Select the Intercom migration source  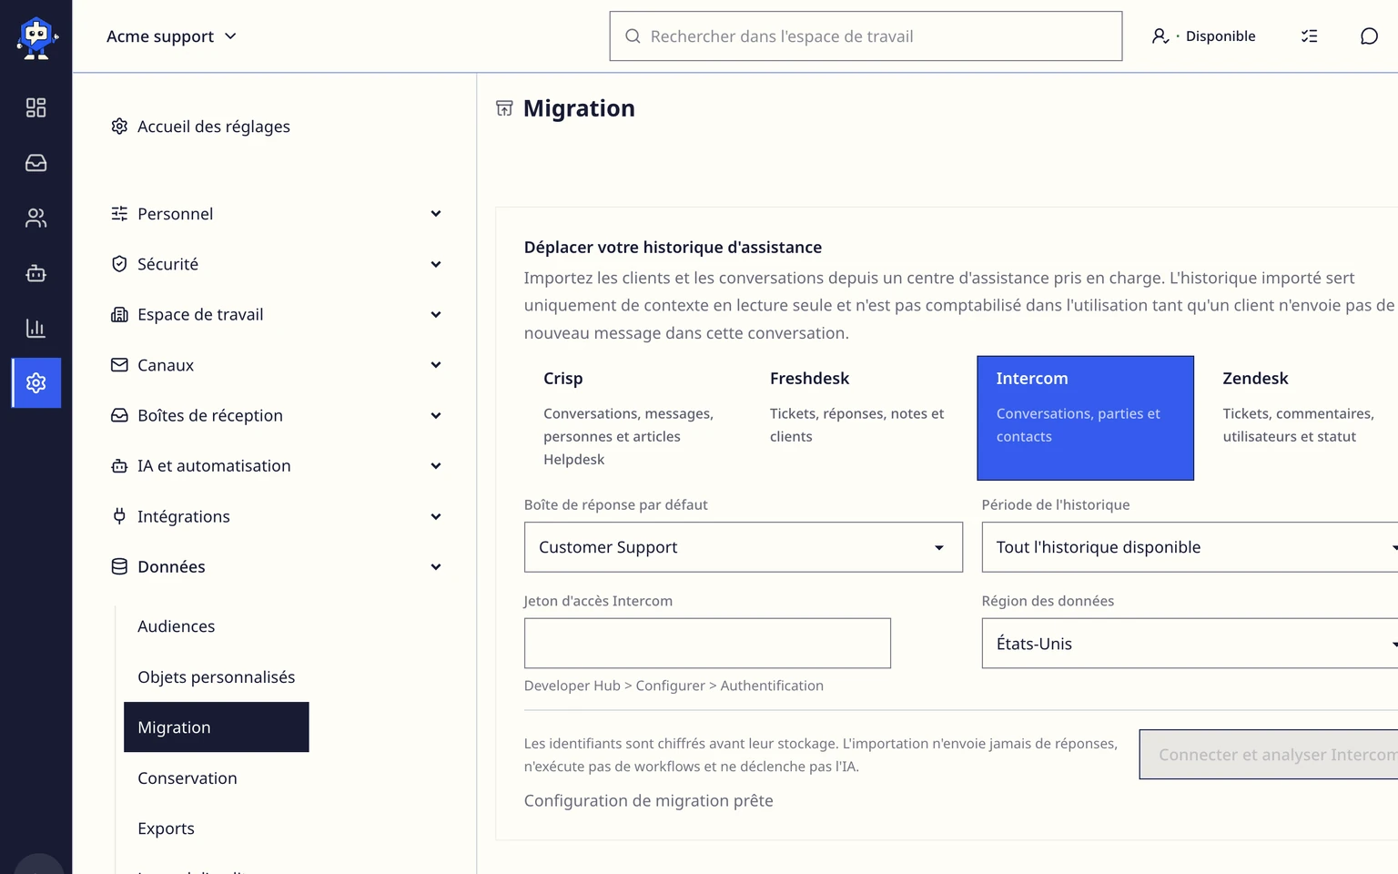[1085, 418]
